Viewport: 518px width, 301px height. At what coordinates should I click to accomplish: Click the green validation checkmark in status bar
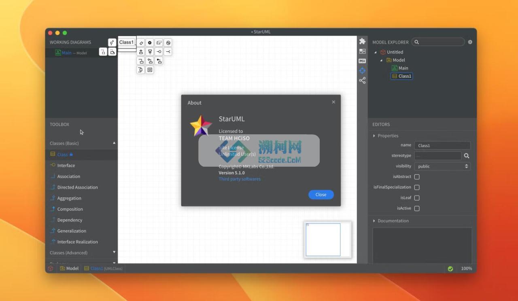(450, 269)
